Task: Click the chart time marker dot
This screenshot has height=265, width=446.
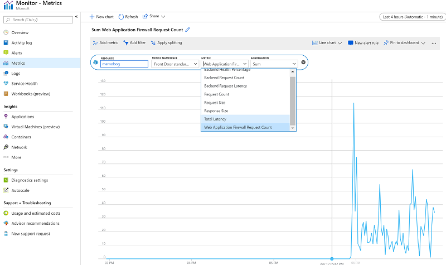Action: tap(332, 259)
